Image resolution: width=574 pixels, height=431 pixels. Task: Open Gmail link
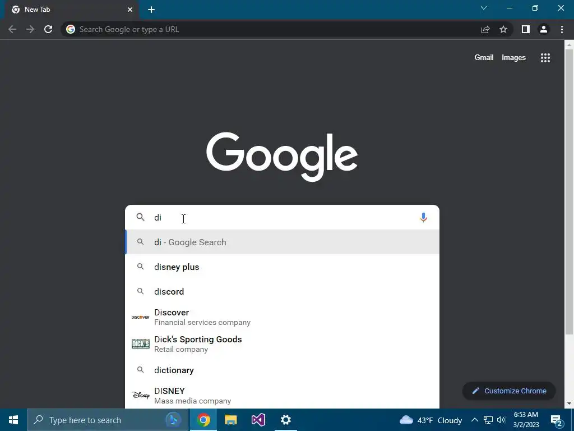tap(484, 58)
